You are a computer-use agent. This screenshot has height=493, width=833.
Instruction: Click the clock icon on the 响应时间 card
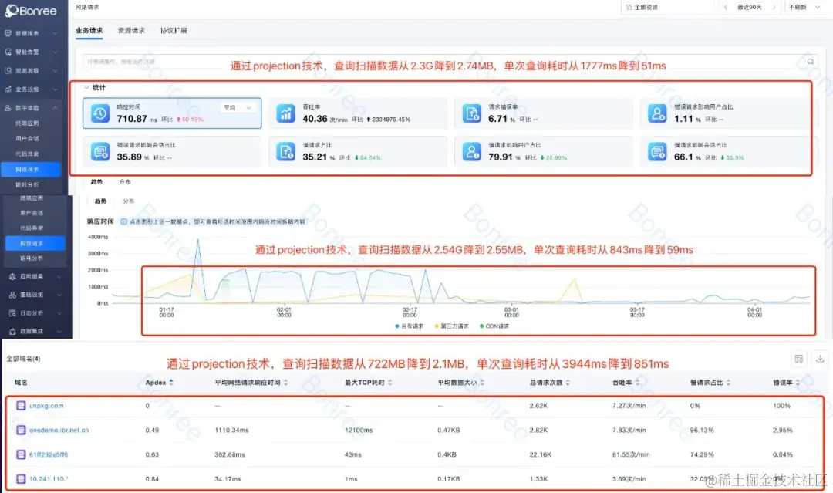click(x=101, y=113)
